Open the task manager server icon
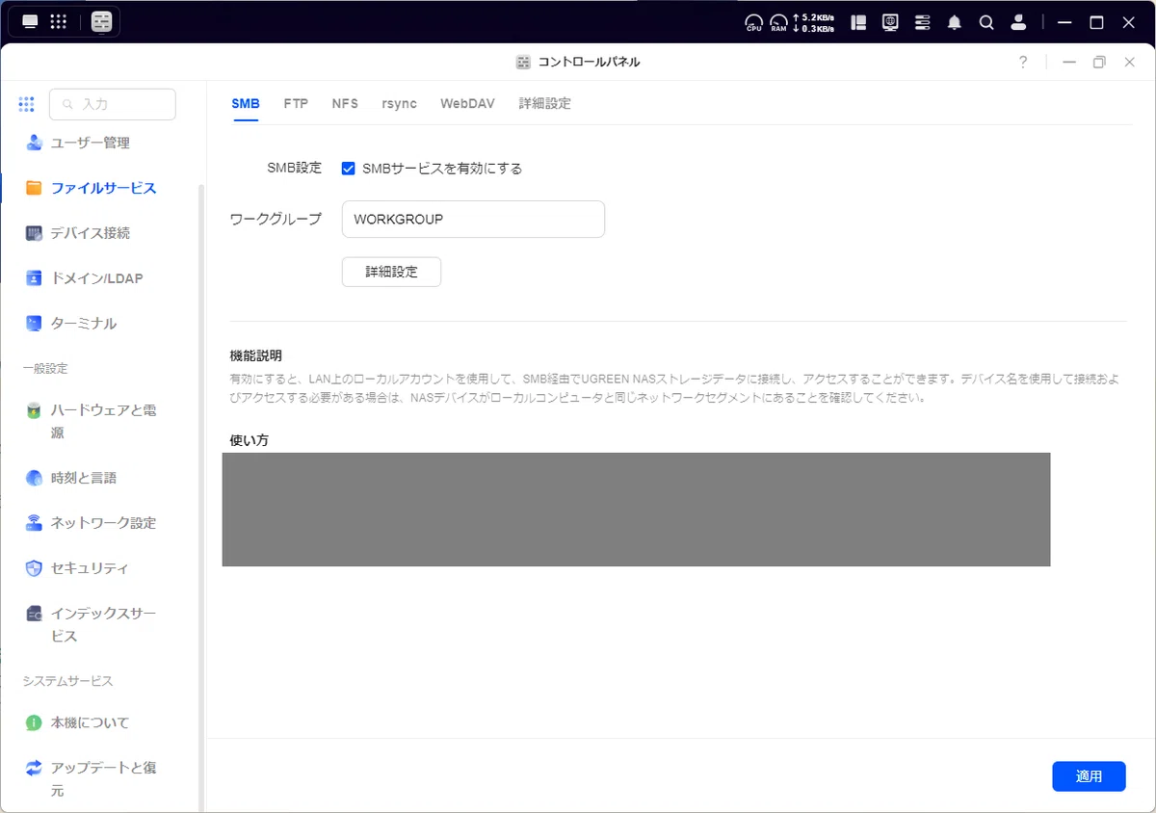The width and height of the screenshot is (1156, 813). 923,22
